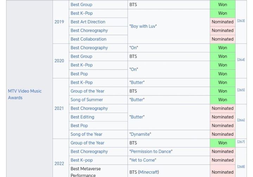Viewport: 253px width, 177px height.
Task: Open the "Permission to Dance" link
Action: pos(151,152)
